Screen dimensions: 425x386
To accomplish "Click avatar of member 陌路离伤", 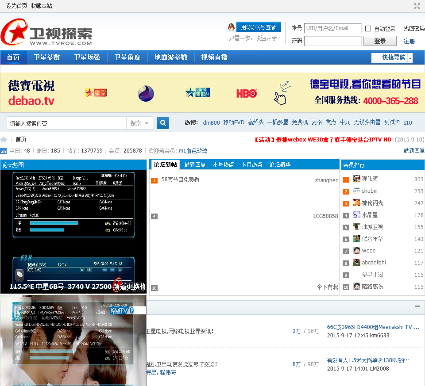I will coord(357,287).
